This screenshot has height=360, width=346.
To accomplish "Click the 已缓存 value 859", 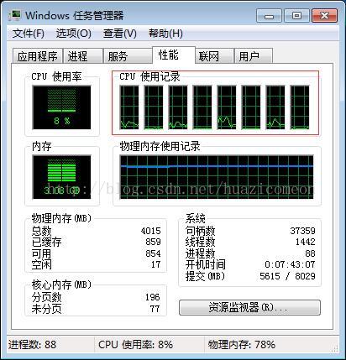I will point(153,242).
